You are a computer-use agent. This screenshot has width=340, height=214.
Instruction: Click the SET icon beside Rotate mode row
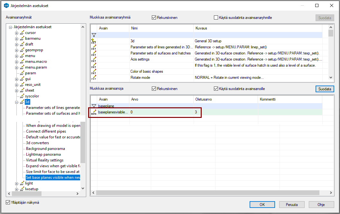pos(94,78)
